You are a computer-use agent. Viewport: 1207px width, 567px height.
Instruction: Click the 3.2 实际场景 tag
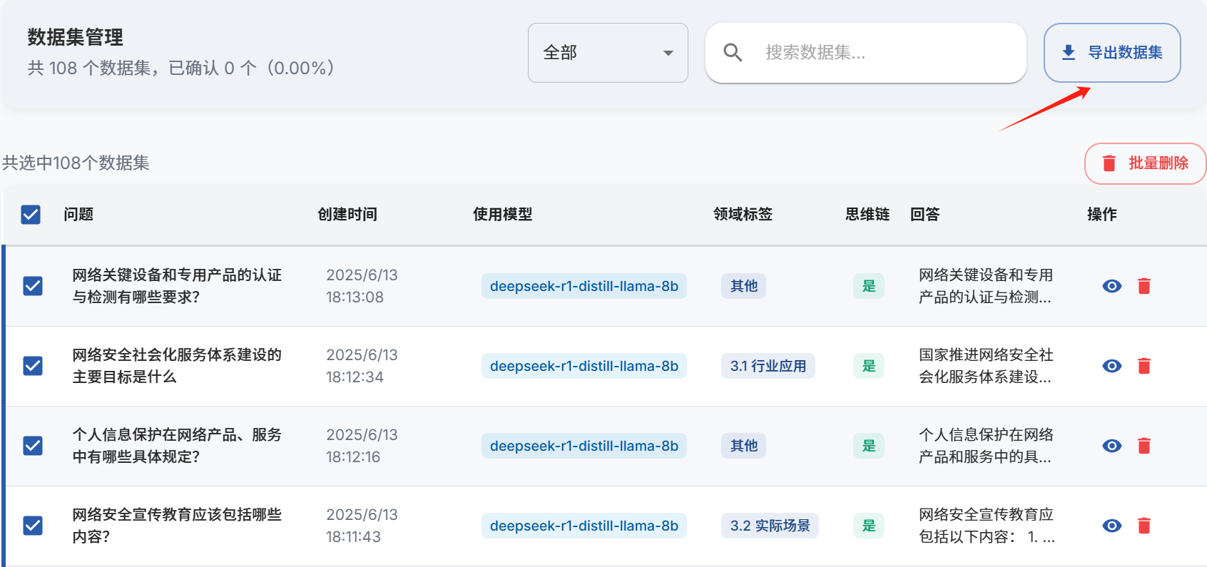(770, 526)
